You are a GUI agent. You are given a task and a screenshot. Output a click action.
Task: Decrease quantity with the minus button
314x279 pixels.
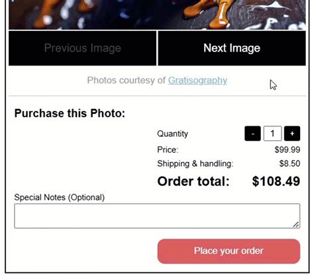[x=252, y=134]
